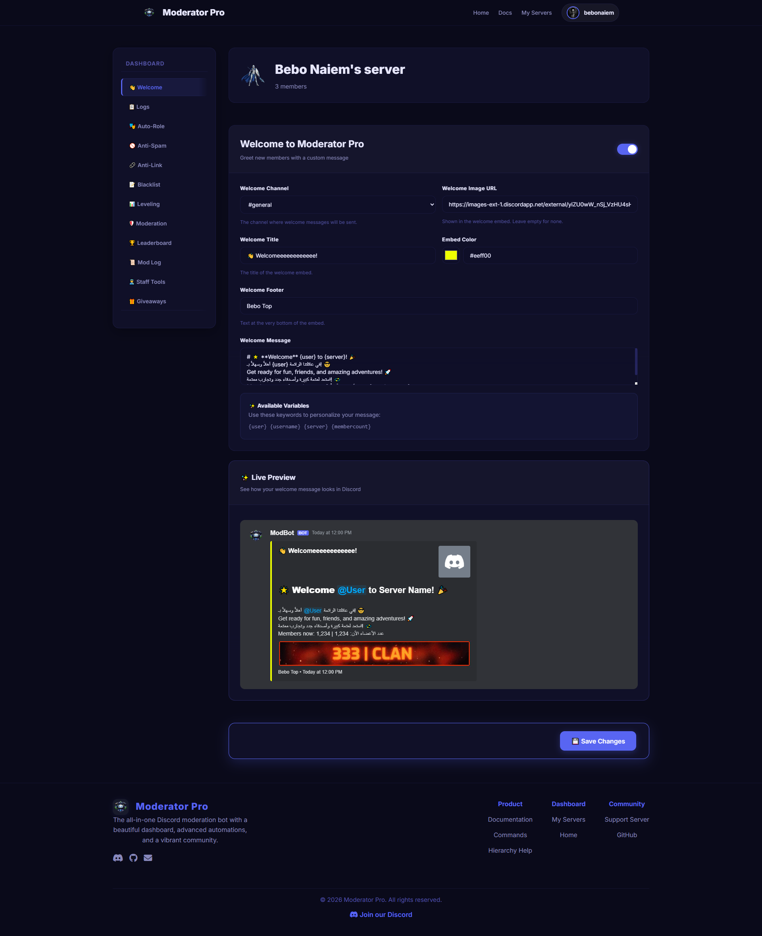Viewport: 762px width, 936px height.
Task: Click the Welcome Message textarea scrollbar
Action: tap(636, 361)
